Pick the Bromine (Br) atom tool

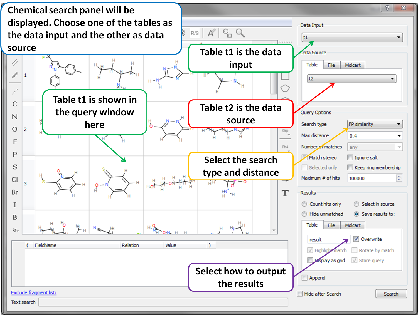[15, 192]
